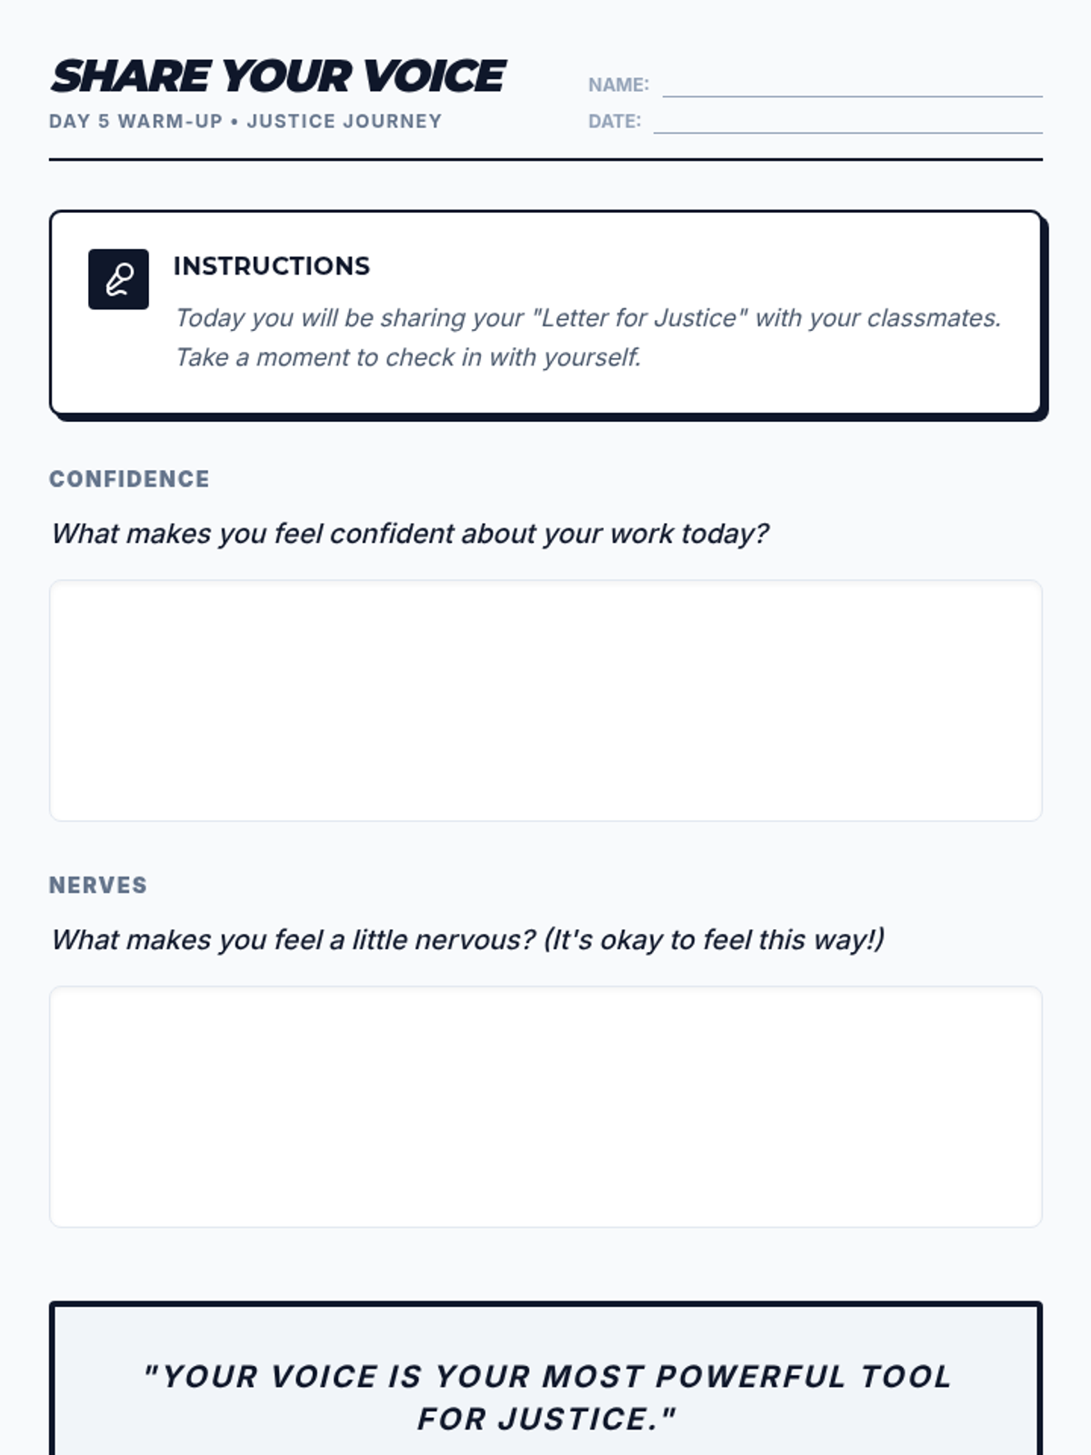Viewport: 1091px width, 1455px height.
Task: Click the microphone icon in Instructions box
Action: (x=118, y=279)
